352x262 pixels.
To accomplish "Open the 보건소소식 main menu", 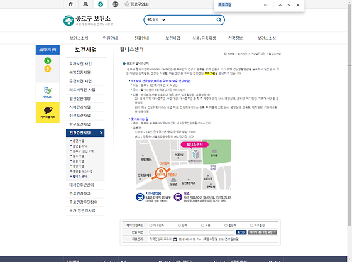I will coord(267,38).
